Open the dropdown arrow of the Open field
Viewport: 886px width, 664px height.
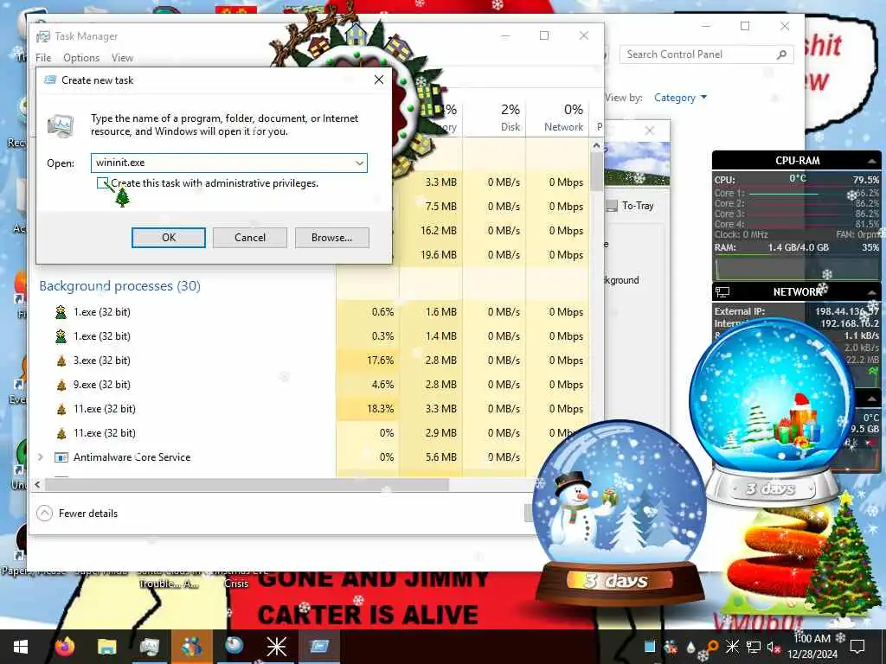359,163
